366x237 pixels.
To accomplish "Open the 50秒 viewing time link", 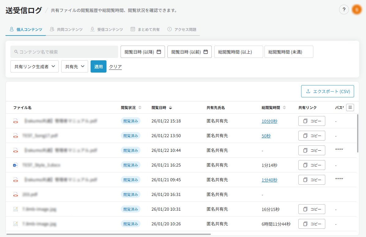I will click(x=266, y=136).
